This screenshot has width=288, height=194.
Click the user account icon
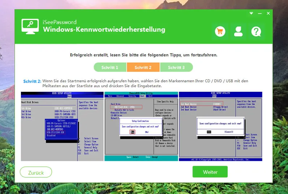(238, 31)
